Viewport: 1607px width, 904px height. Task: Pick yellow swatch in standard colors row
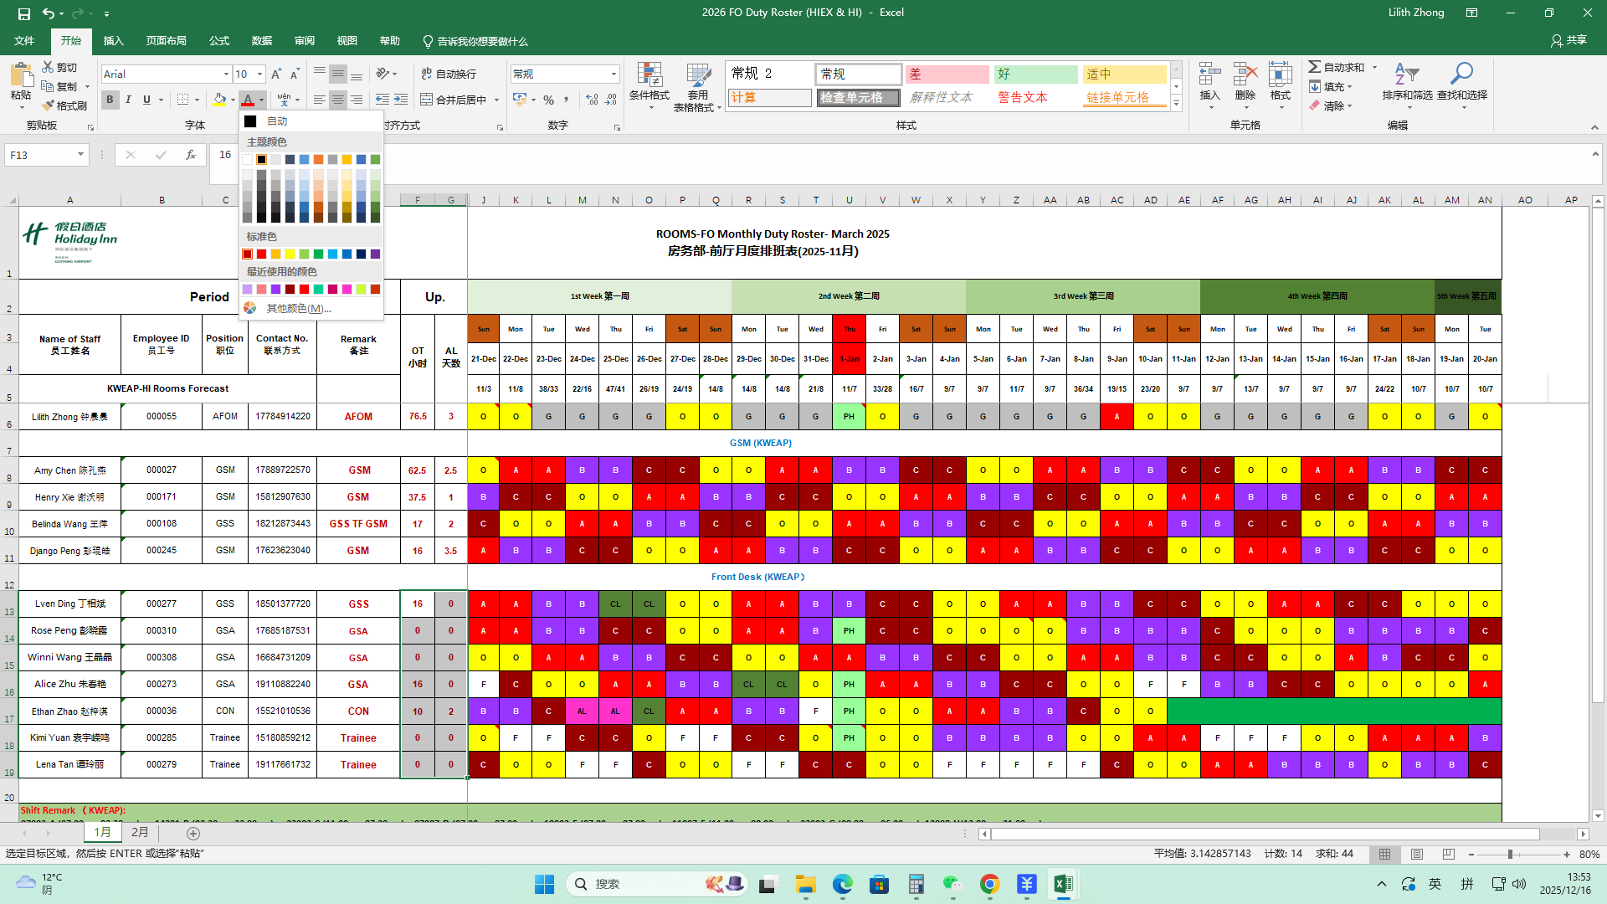(290, 254)
